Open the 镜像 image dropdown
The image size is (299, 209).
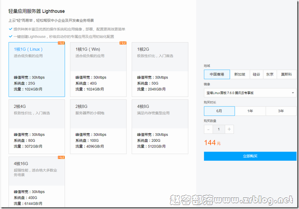coord(250,93)
